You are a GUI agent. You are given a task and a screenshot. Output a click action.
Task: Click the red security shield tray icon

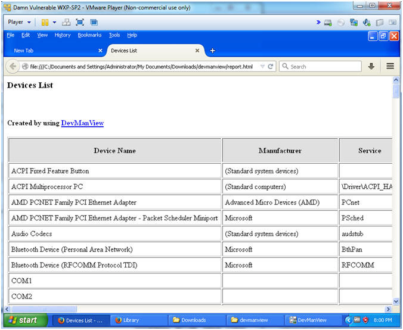[x=365, y=320]
